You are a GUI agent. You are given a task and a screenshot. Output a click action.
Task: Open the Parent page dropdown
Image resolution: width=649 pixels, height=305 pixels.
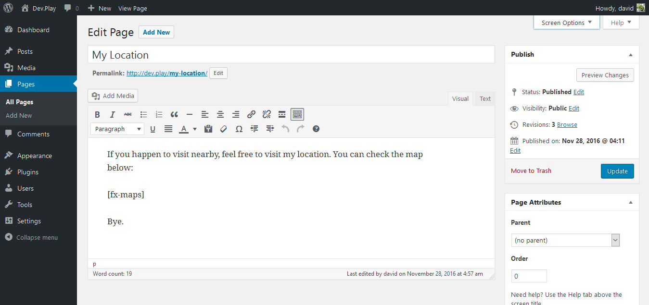pos(565,240)
